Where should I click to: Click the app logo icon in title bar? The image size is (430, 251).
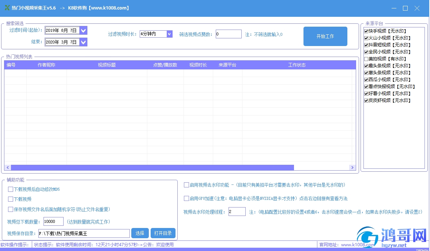click(7, 8)
